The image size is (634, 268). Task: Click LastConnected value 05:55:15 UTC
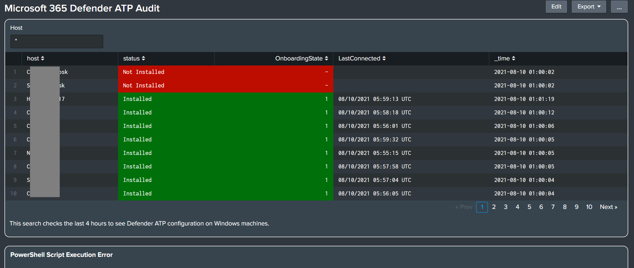pyautogui.click(x=375, y=153)
